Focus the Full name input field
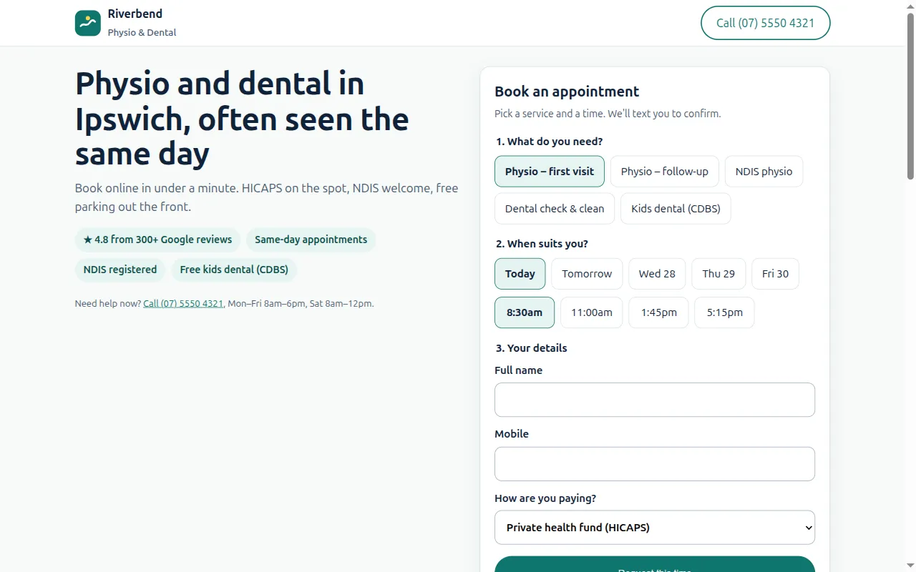 tap(655, 400)
